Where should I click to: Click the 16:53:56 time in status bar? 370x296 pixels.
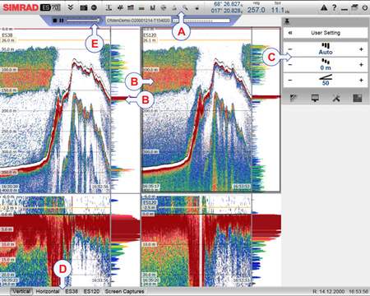point(358,291)
